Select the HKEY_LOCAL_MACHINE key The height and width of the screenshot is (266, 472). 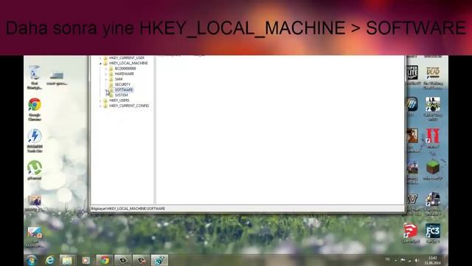point(128,63)
